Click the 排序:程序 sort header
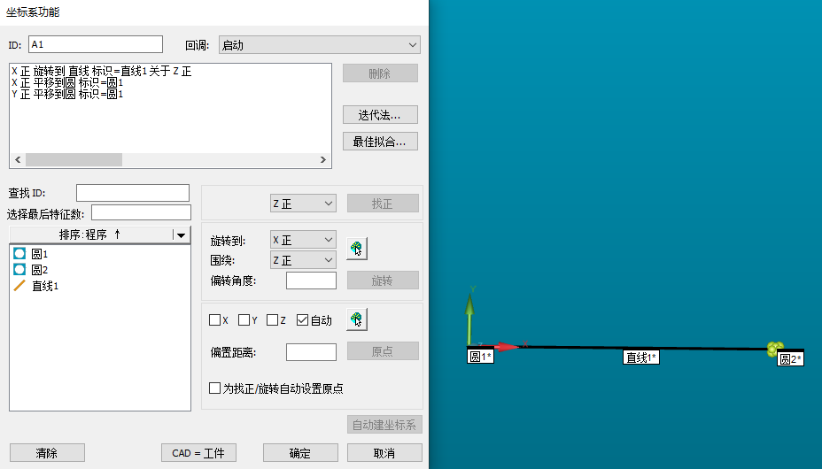822x469 pixels. point(89,234)
